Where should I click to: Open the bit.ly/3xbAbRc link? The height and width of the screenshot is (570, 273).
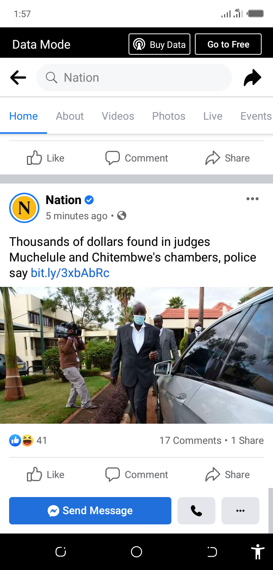click(70, 273)
